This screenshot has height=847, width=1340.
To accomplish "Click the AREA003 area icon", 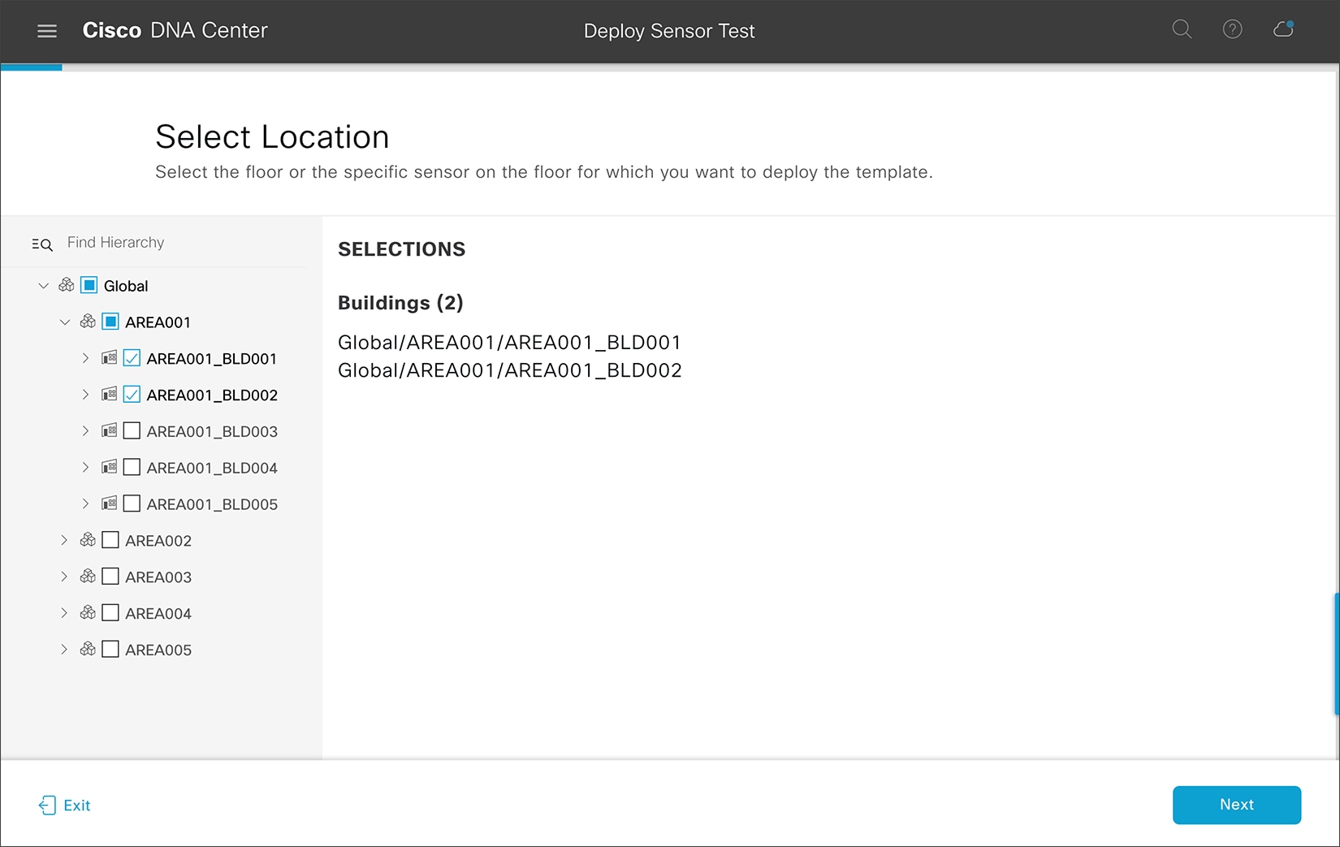I will (88, 577).
